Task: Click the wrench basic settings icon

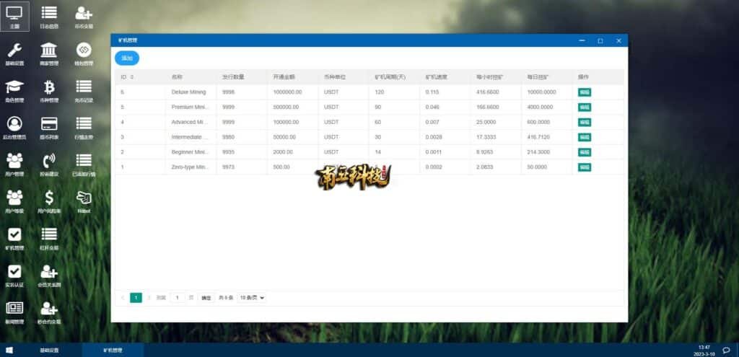Action: pyautogui.click(x=14, y=50)
